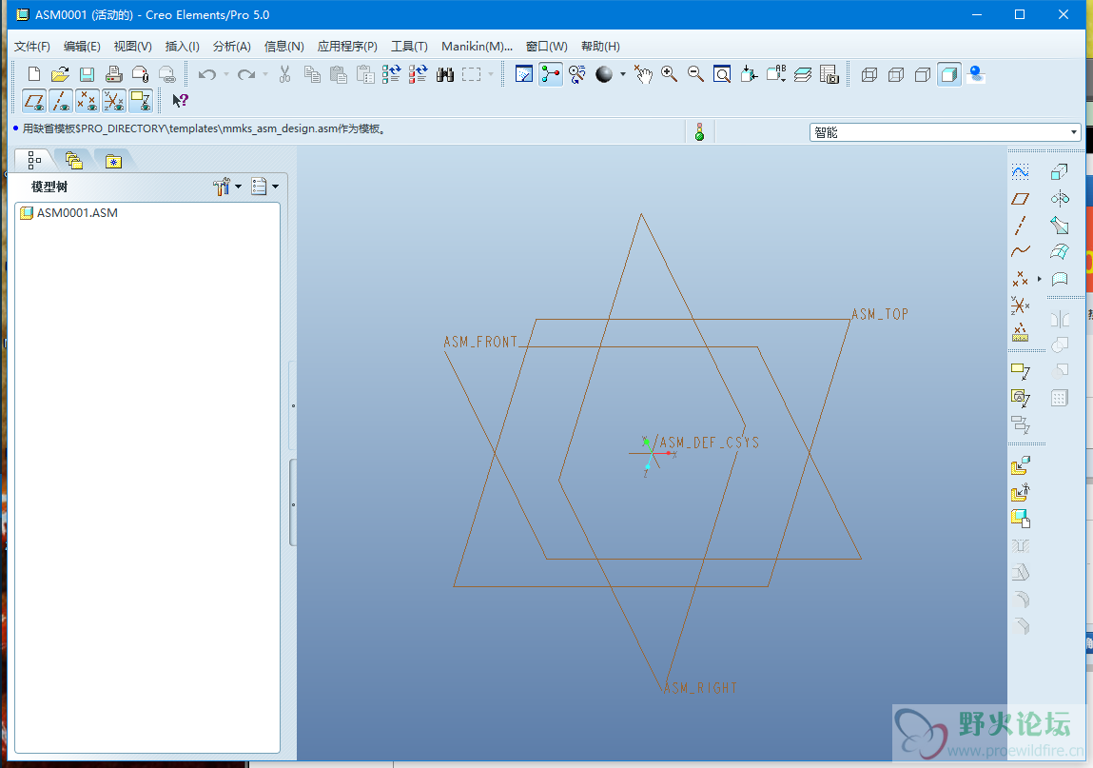
Task: Click the Zoom In magnifier
Action: pyautogui.click(x=669, y=74)
